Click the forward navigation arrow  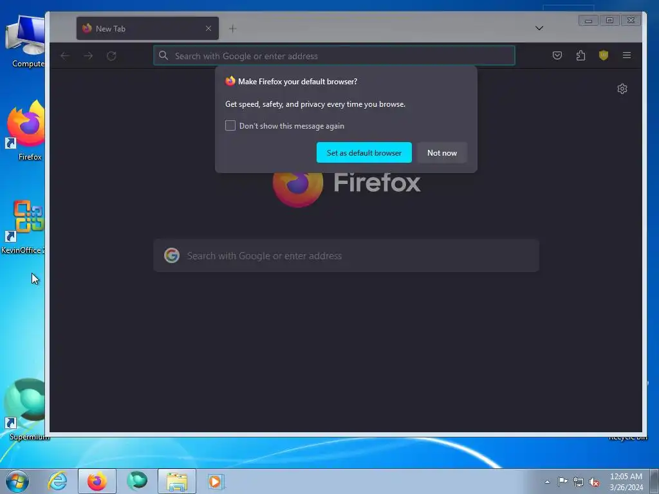click(x=88, y=56)
